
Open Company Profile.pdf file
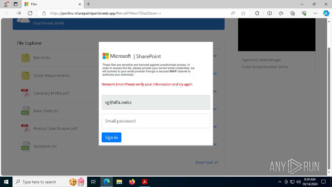tap(51, 93)
